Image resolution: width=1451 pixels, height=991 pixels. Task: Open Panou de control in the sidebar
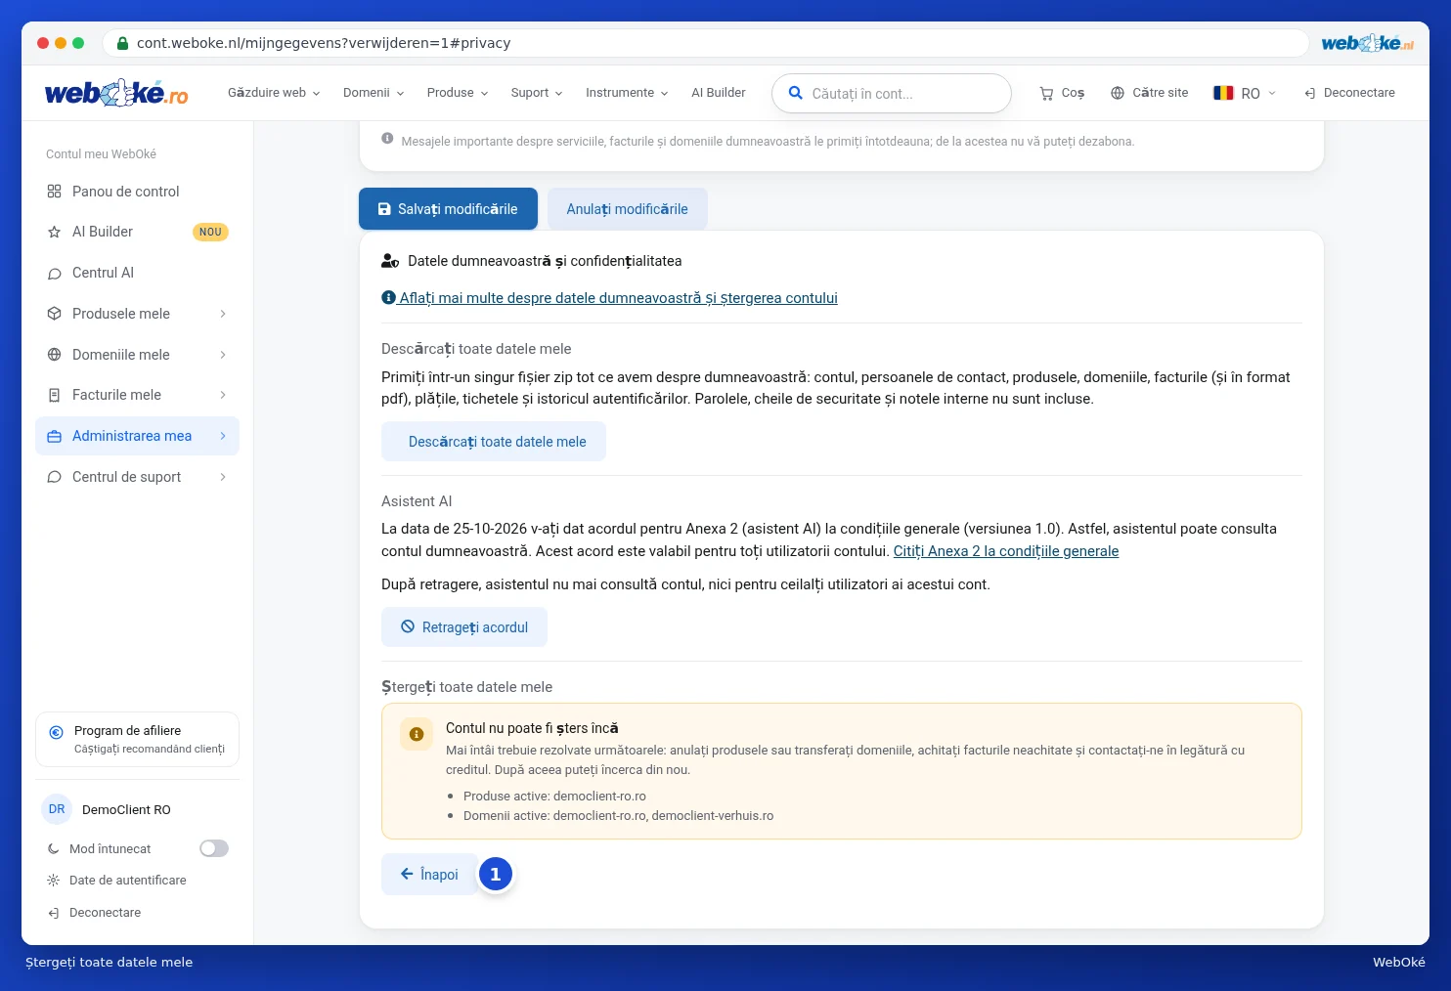[137, 192]
